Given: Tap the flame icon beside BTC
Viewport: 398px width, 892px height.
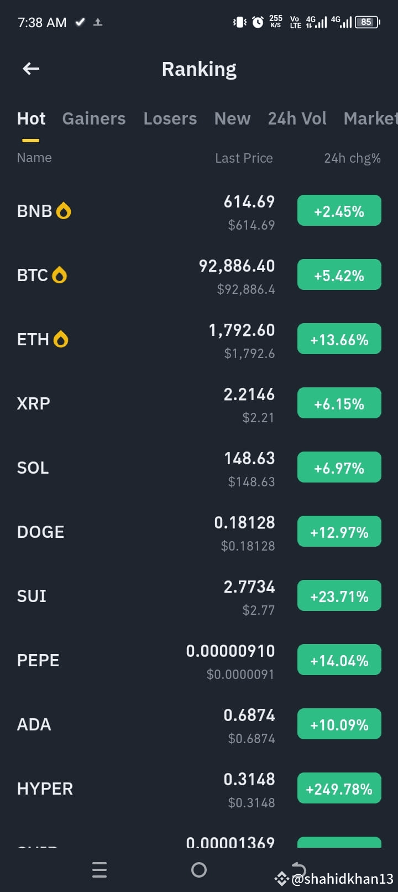Looking at the screenshot, I should [x=59, y=275].
